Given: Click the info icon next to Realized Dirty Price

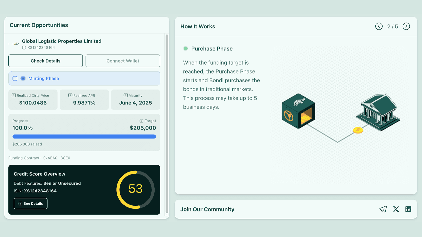Looking at the screenshot, I should 14,95.
